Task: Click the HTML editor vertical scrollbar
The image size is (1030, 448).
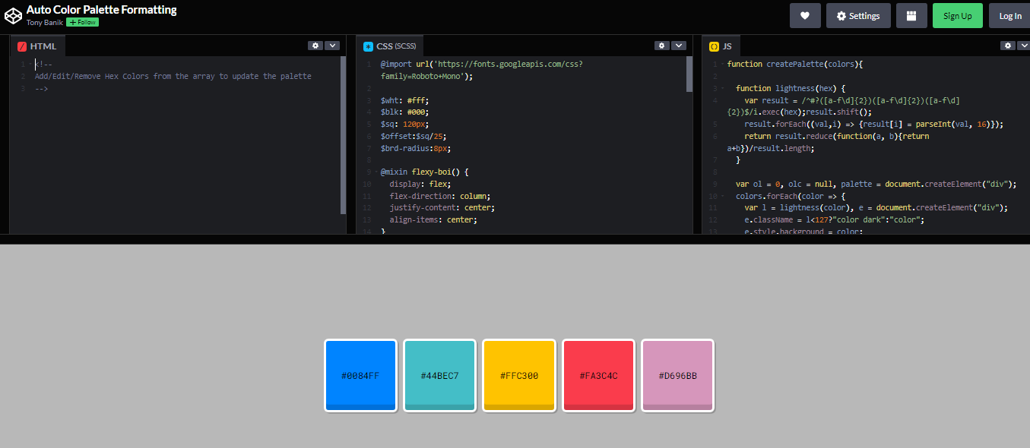Action: click(344, 135)
